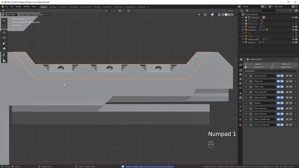This screenshot has width=299, height=168.
Task: Click the outliner search field
Action: pos(267,11)
